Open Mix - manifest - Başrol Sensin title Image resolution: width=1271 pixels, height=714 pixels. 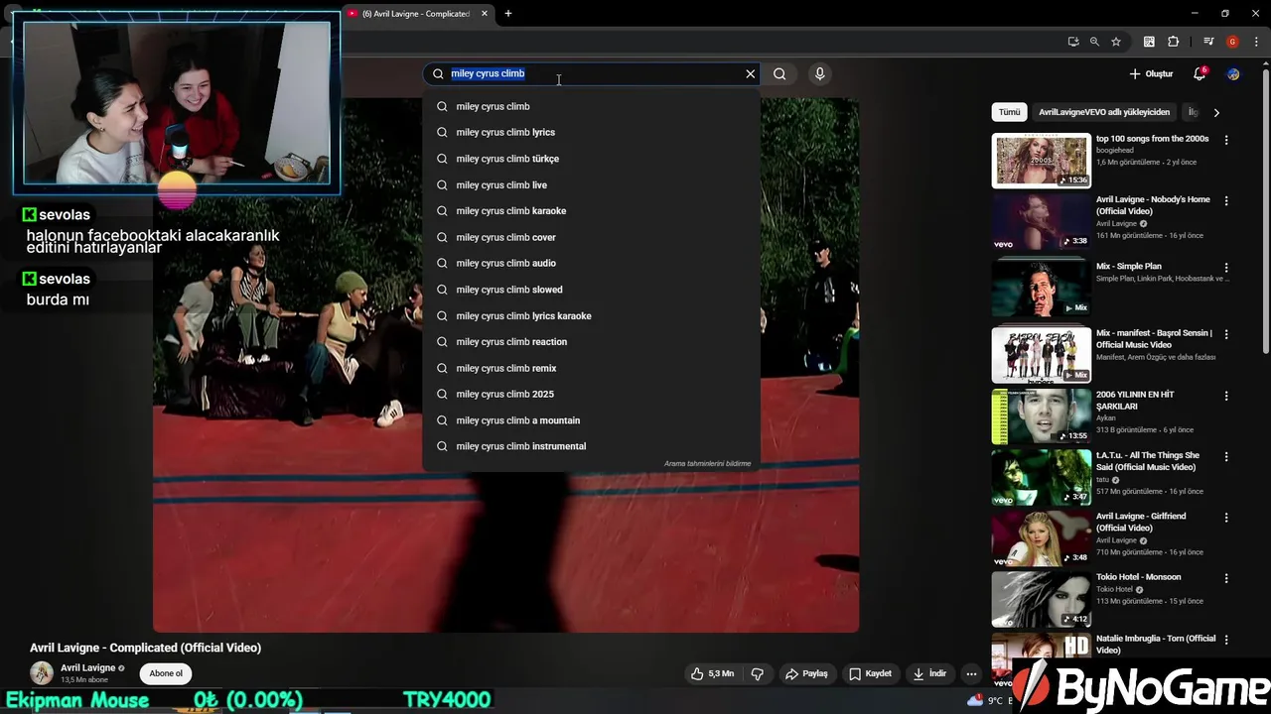pos(1155,339)
